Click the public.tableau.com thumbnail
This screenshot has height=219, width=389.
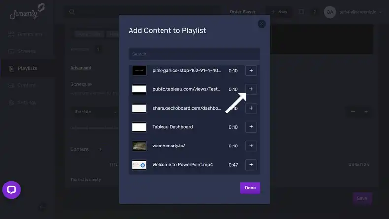[x=139, y=89]
